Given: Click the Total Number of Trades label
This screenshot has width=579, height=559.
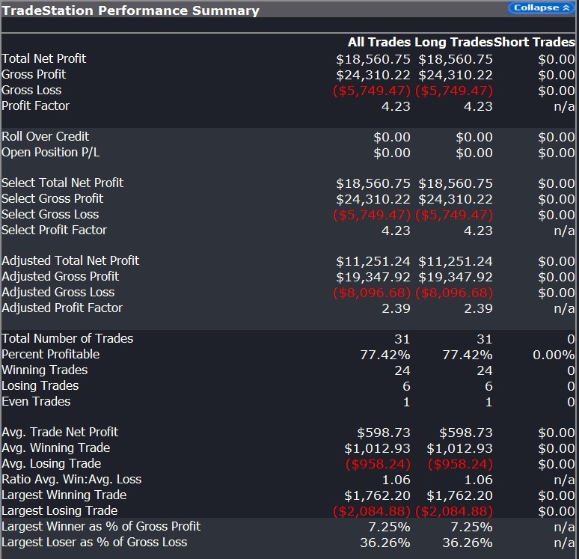Looking at the screenshot, I should 67,338.
